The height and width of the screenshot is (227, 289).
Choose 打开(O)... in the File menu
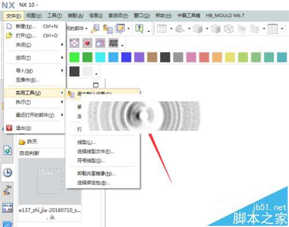(34, 35)
